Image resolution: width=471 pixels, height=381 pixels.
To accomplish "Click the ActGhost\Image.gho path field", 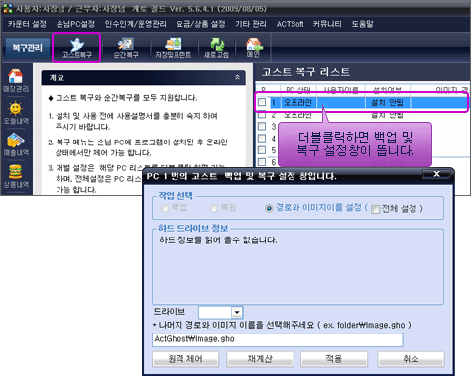I will pos(278,339).
